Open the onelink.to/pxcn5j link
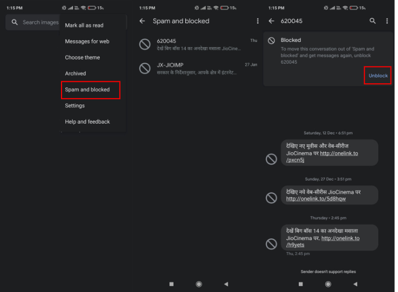This screenshot has height=292, width=398. (x=322, y=157)
